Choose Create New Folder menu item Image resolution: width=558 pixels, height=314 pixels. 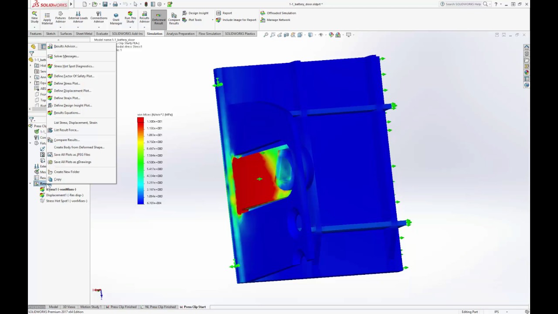pyautogui.click(x=67, y=172)
